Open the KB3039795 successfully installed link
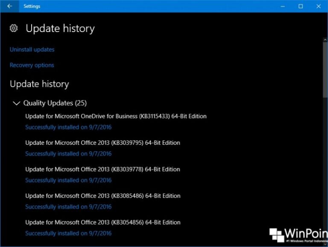This screenshot has width=328, height=247. 68,154
